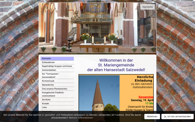Image resolution: width=195 pixels, height=122 pixels.
Task: Click the Samstag, 19. April date
Action: pyautogui.click(x=142, y=100)
